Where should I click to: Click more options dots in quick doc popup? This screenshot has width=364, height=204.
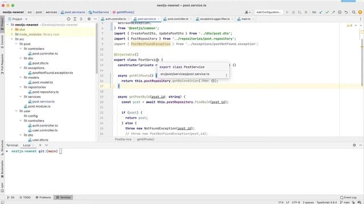tap(226, 75)
